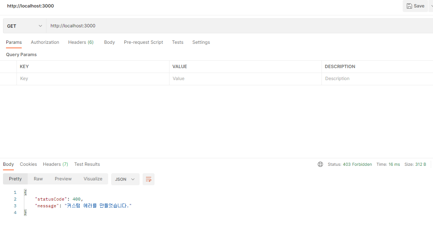Click the 400 value in response

[x=76, y=199]
